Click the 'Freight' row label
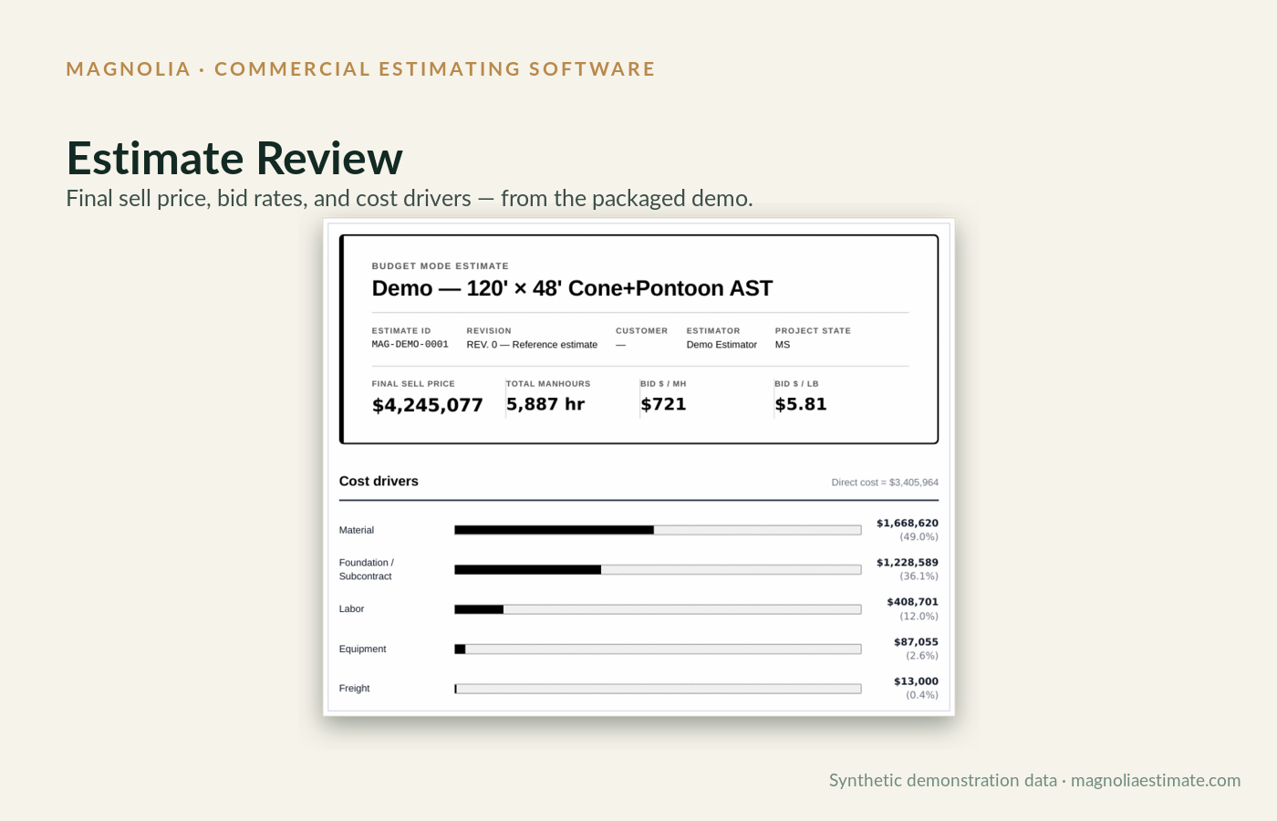Viewport: 1277px width, 821px height. pos(355,689)
